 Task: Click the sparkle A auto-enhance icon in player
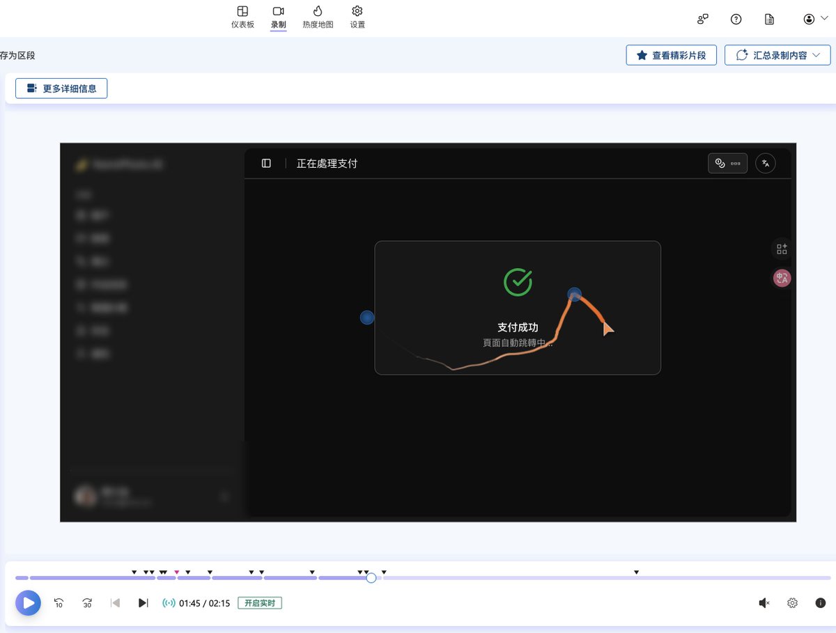(765, 163)
